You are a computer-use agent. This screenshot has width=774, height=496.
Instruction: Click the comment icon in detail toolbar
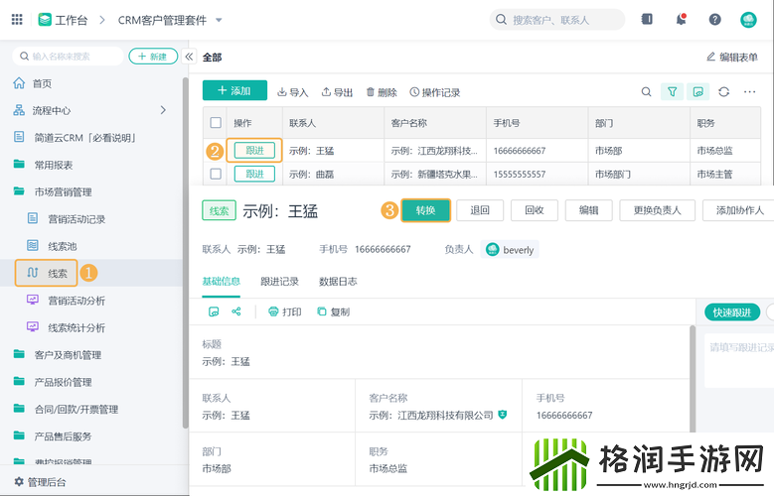(214, 311)
